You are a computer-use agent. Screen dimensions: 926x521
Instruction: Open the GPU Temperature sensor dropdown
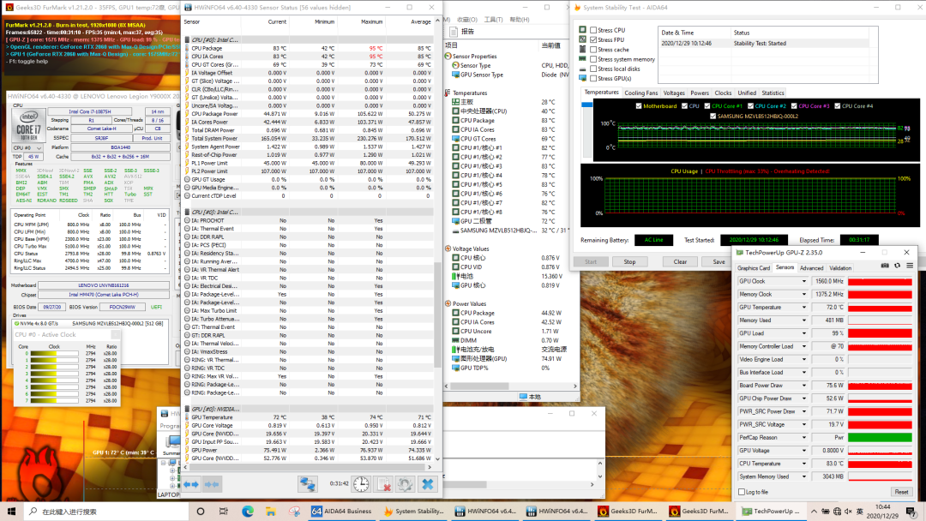click(803, 307)
